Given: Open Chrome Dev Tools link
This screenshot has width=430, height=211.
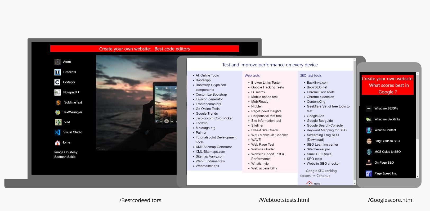Looking at the screenshot, I should [x=320, y=92].
